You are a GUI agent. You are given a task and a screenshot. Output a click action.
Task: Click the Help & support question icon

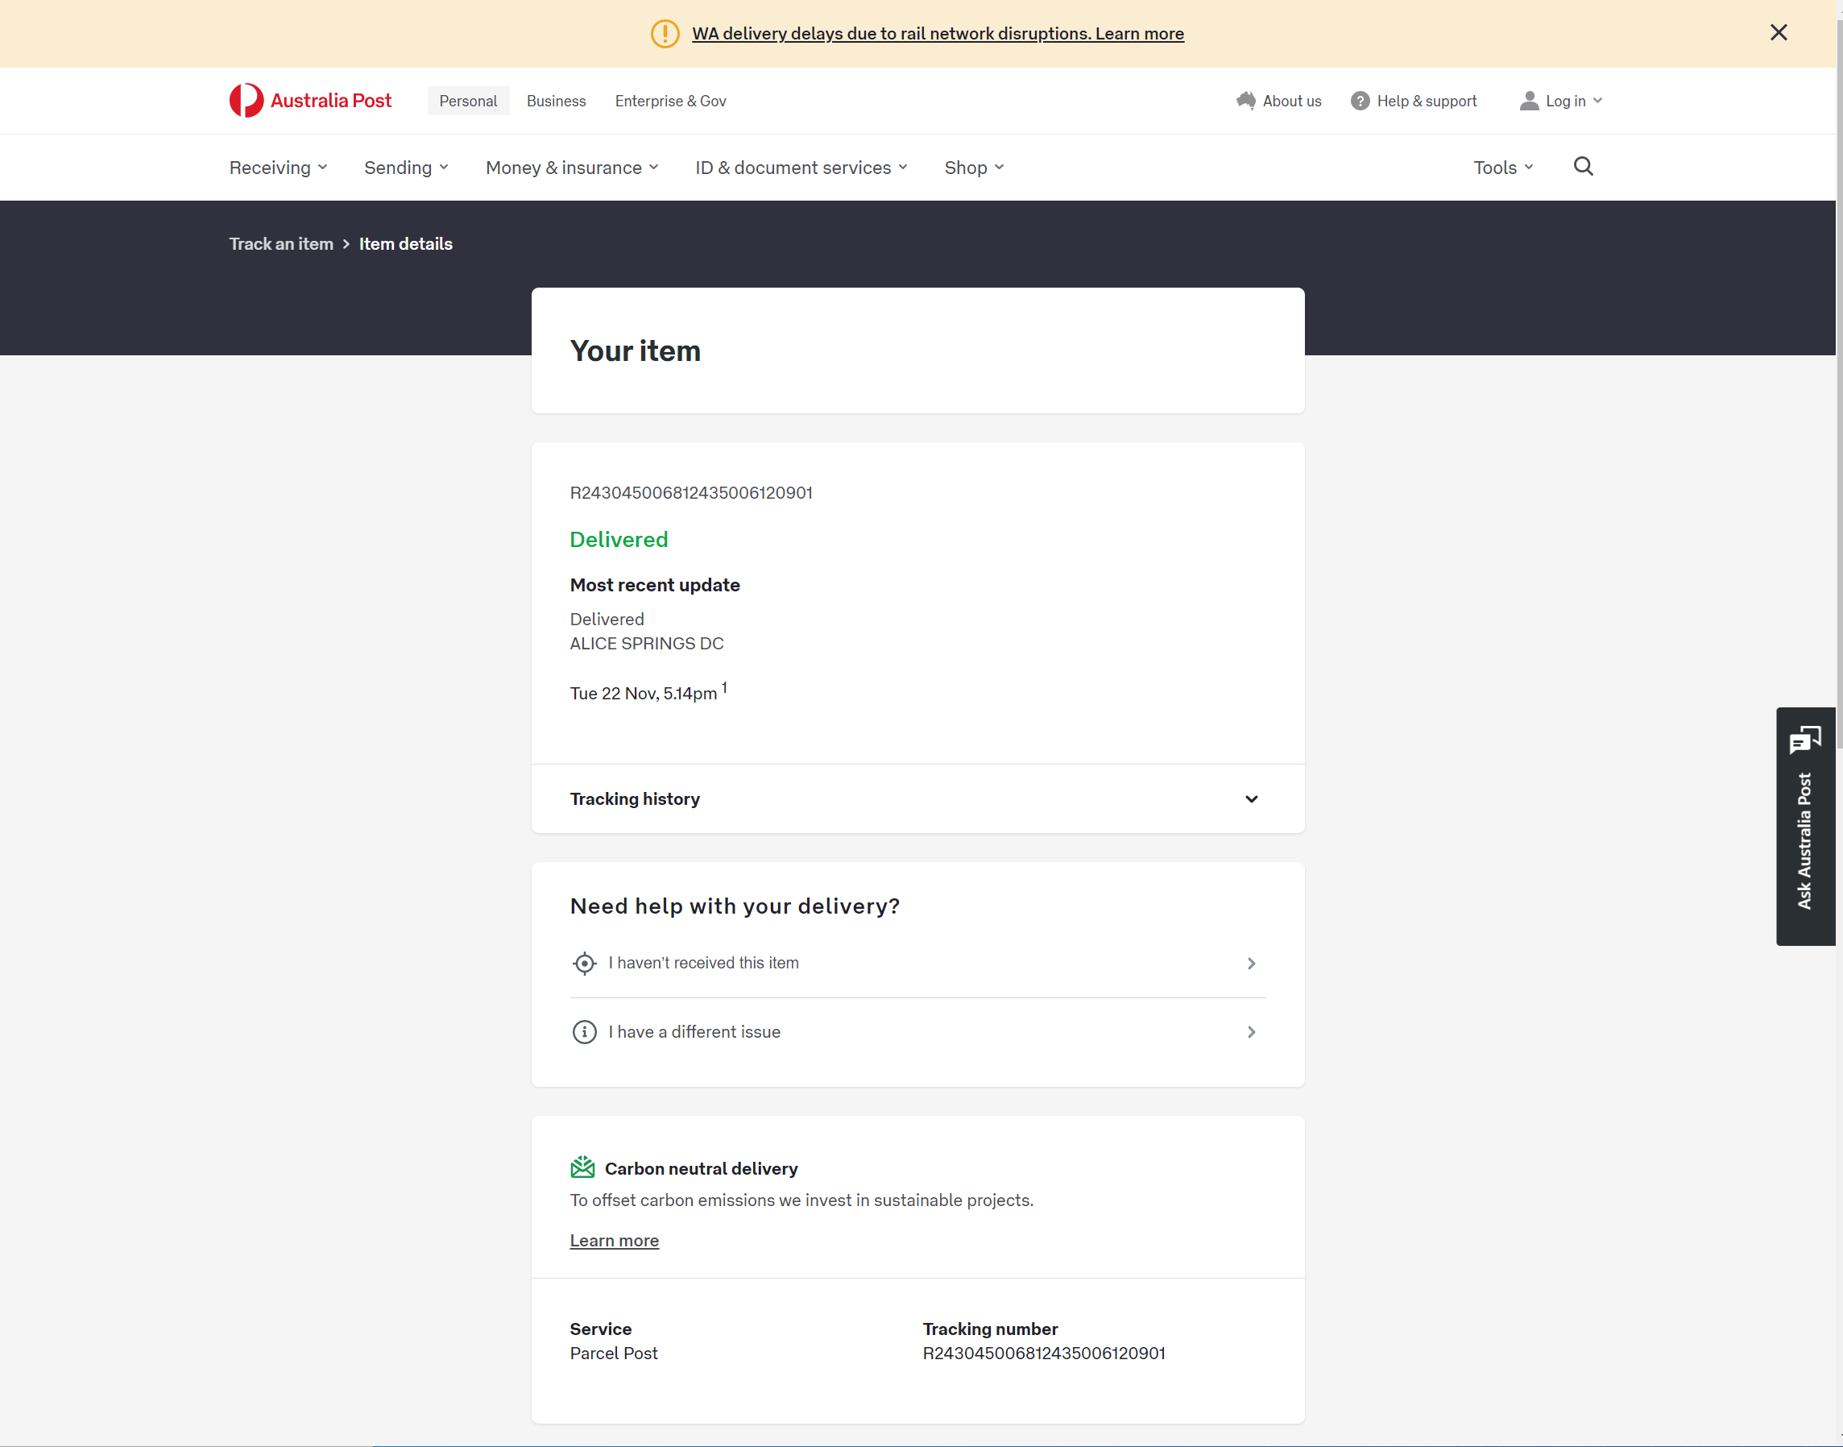1360,101
